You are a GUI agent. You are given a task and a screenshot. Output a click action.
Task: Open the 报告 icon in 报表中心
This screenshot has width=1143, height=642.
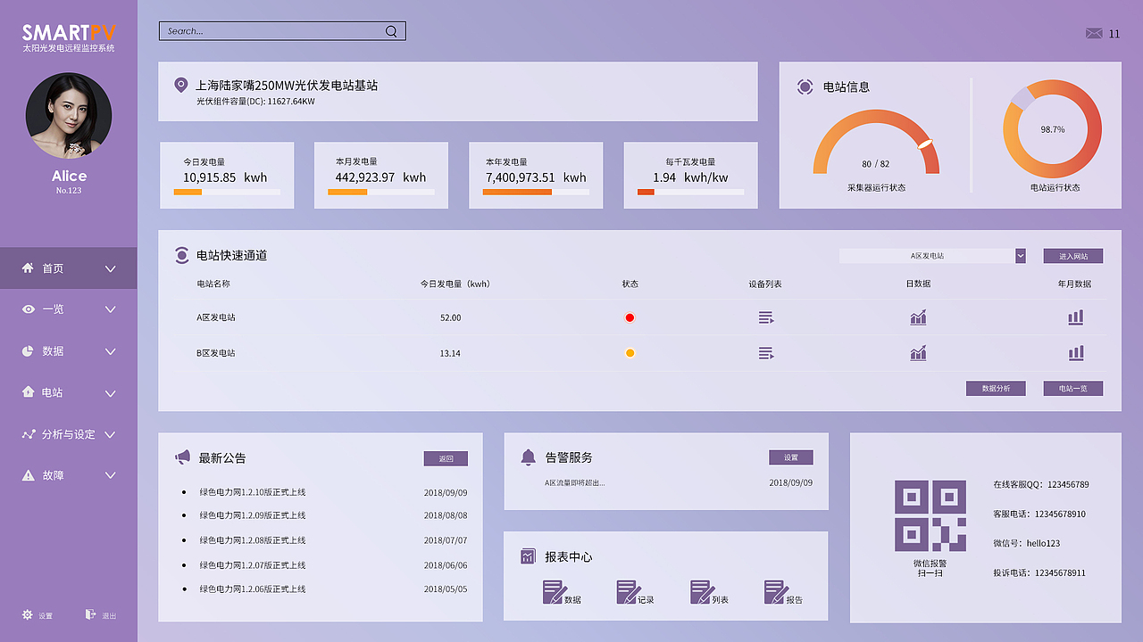click(775, 590)
